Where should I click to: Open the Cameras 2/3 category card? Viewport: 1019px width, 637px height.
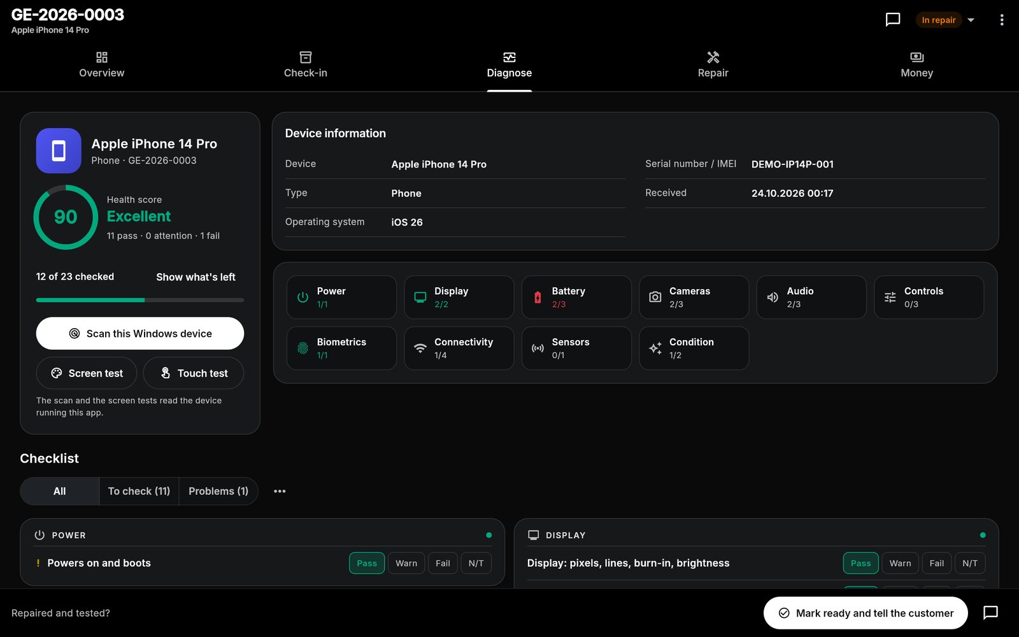694,297
